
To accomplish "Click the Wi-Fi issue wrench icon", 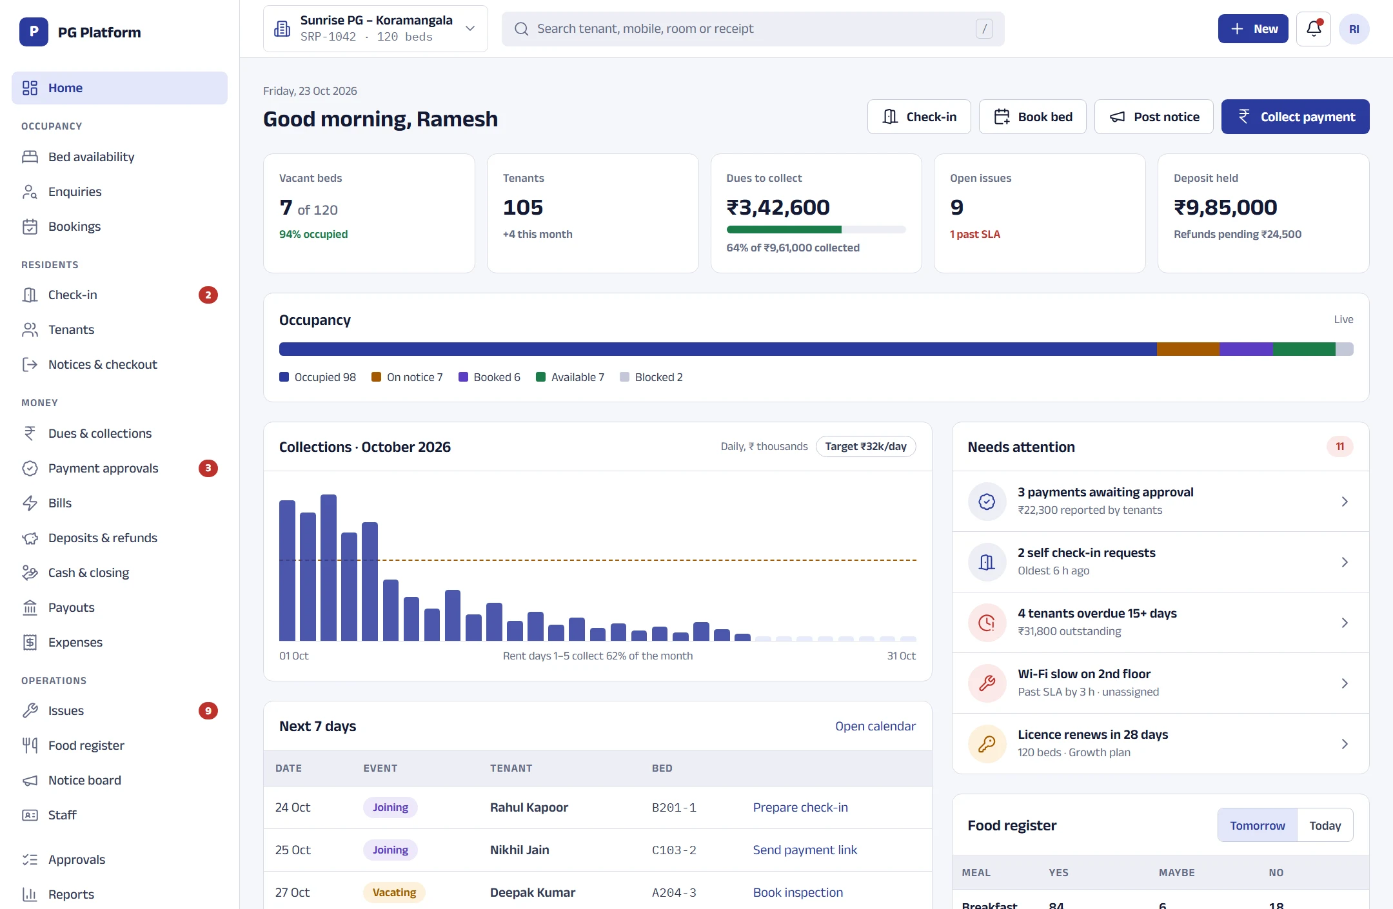I will point(987,683).
